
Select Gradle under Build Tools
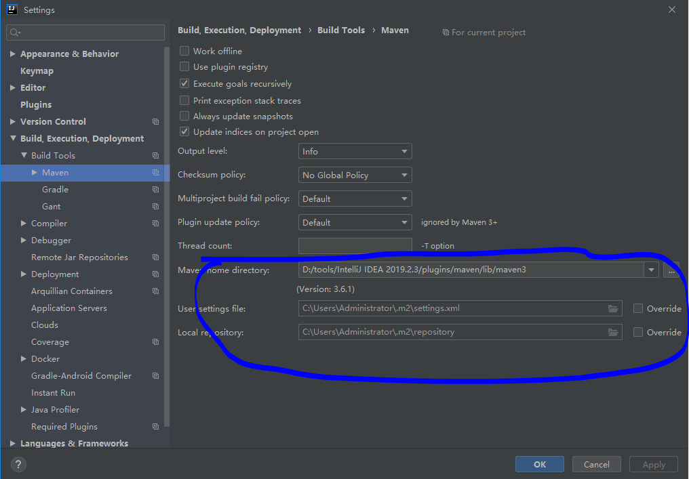tap(56, 189)
